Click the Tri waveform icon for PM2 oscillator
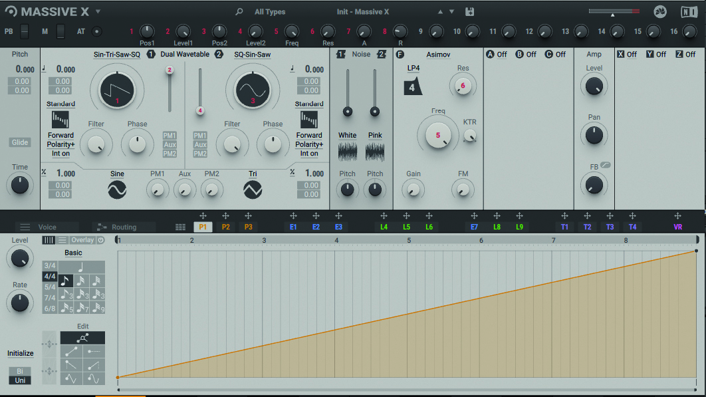This screenshot has height=397, width=706. 253,191
